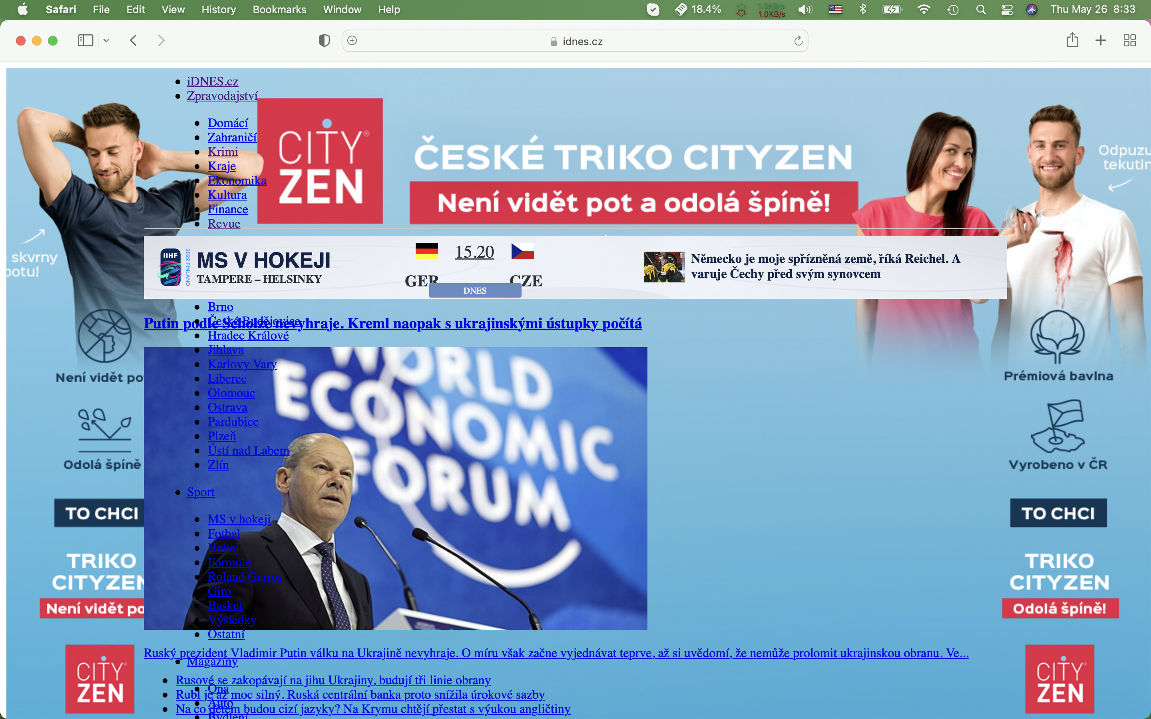Open the Putin podle Scholze headline
Viewport: 1151px width, 719px height.
point(393,324)
